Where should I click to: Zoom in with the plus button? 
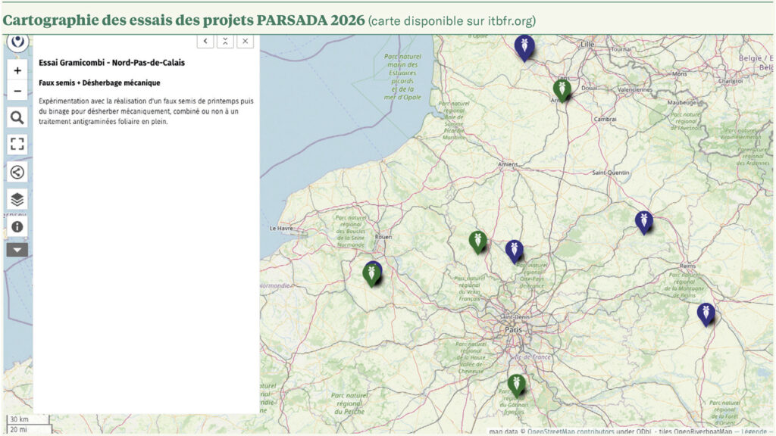click(x=17, y=70)
